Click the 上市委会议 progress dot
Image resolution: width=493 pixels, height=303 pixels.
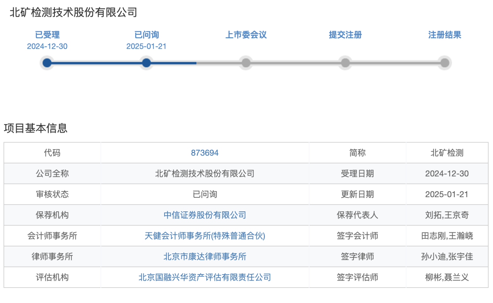[x=246, y=63]
